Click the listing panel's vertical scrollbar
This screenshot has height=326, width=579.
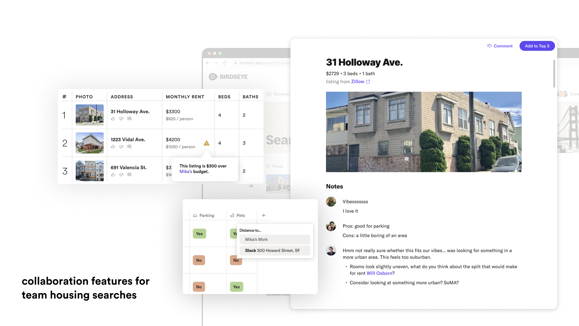554,74
